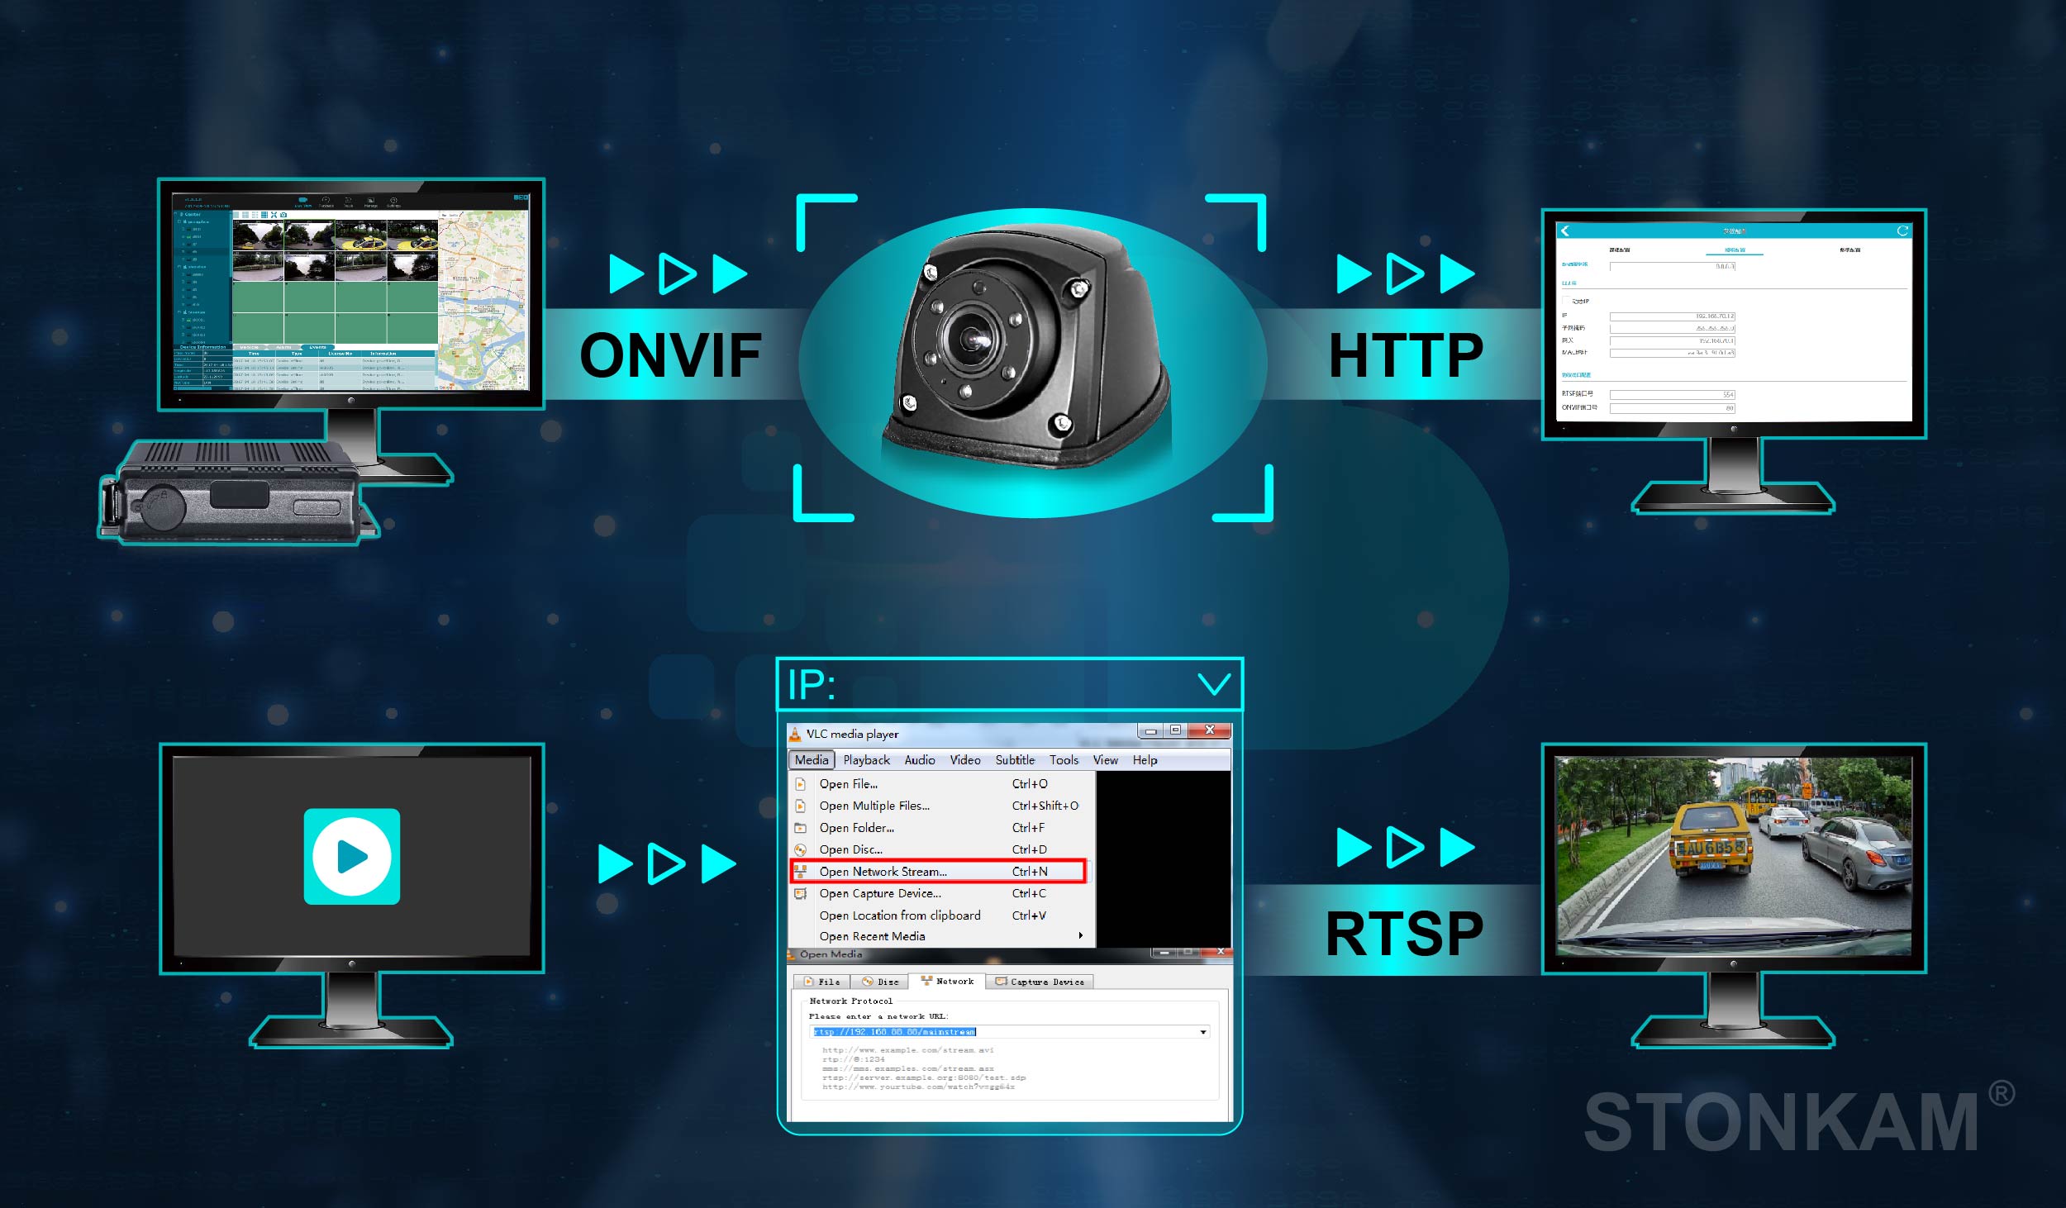Click the File radio button tab

(x=824, y=982)
